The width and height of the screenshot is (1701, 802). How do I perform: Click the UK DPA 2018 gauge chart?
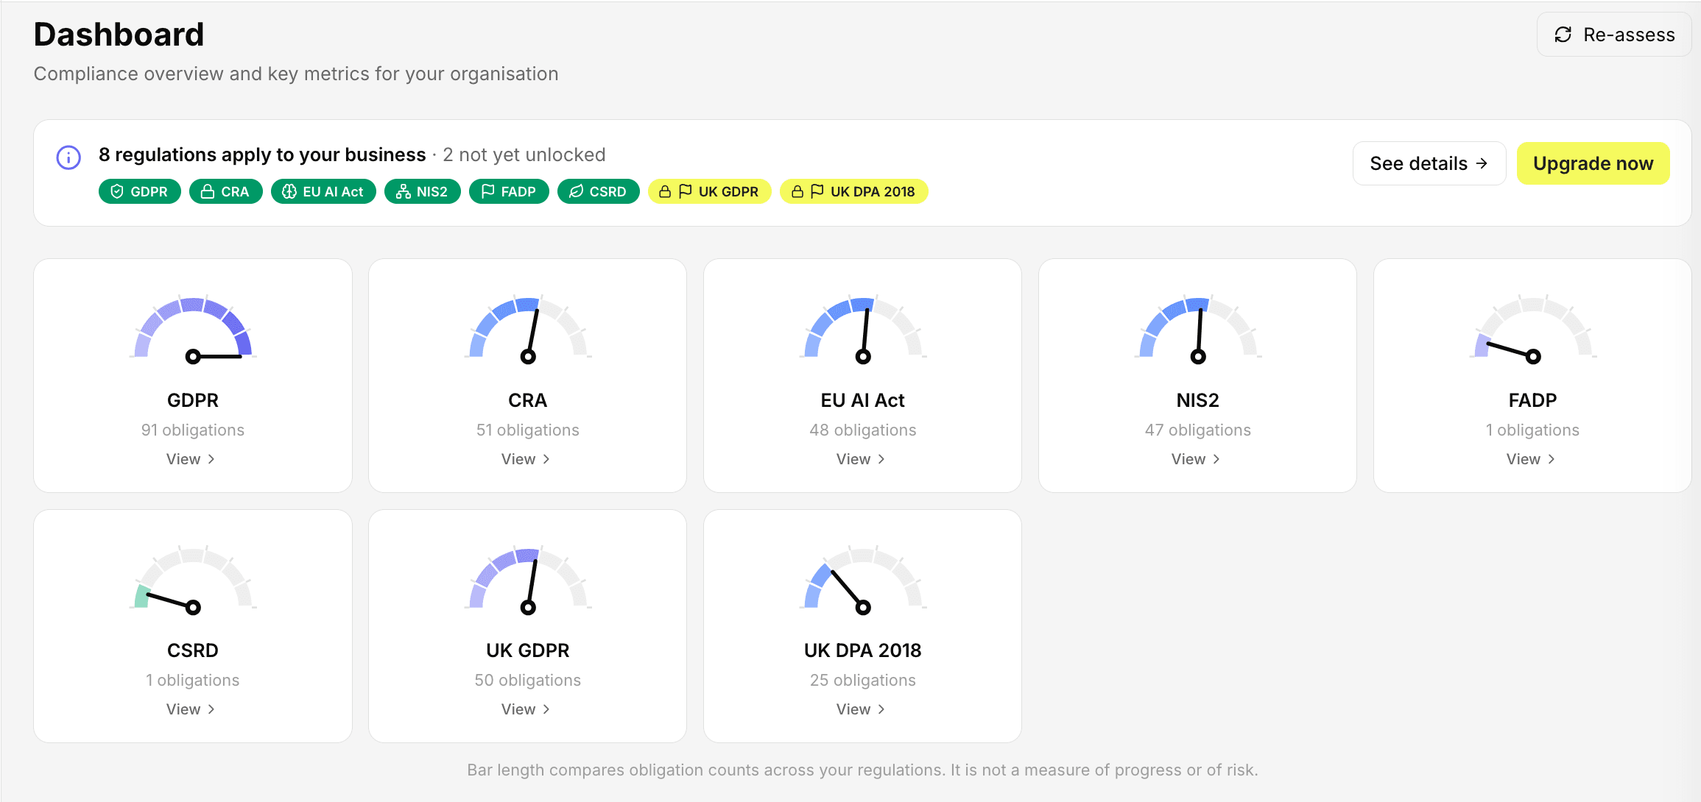[x=863, y=581]
